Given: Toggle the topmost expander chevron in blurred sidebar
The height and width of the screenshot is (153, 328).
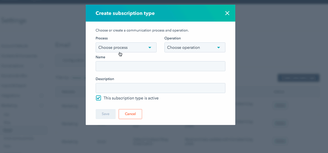Looking at the screenshot, I should point(41,66).
